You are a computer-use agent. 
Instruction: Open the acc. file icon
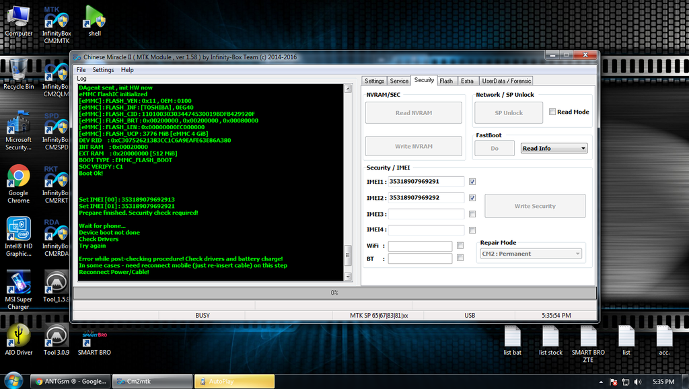(x=664, y=341)
